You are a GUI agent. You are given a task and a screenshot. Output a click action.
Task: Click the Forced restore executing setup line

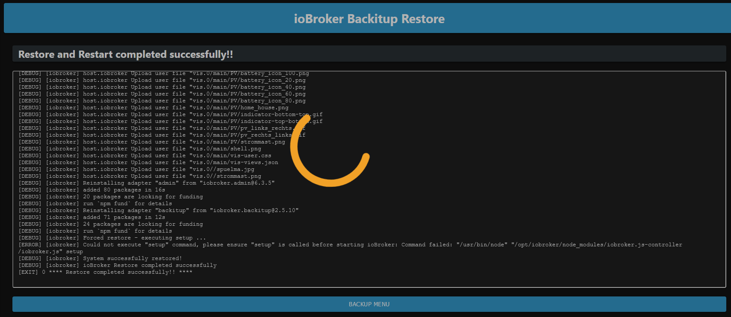point(112,238)
